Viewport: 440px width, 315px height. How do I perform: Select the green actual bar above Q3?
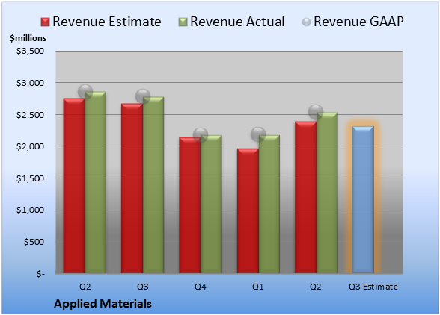click(x=153, y=185)
